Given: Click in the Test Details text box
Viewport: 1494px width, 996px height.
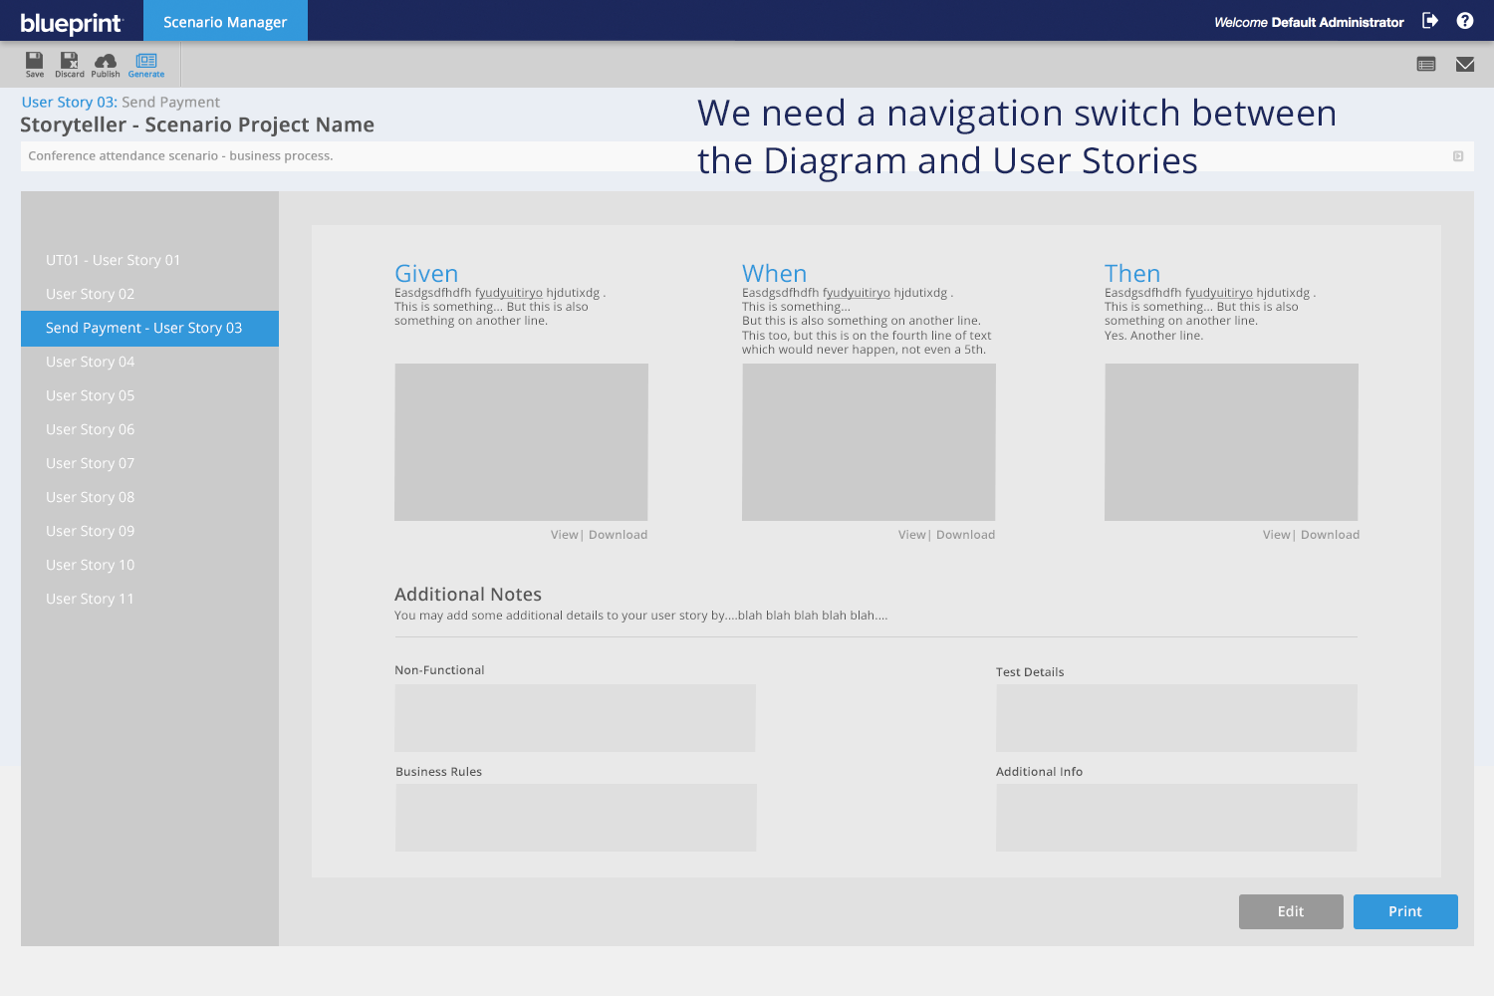Looking at the screenshot, I should 1176,718.
